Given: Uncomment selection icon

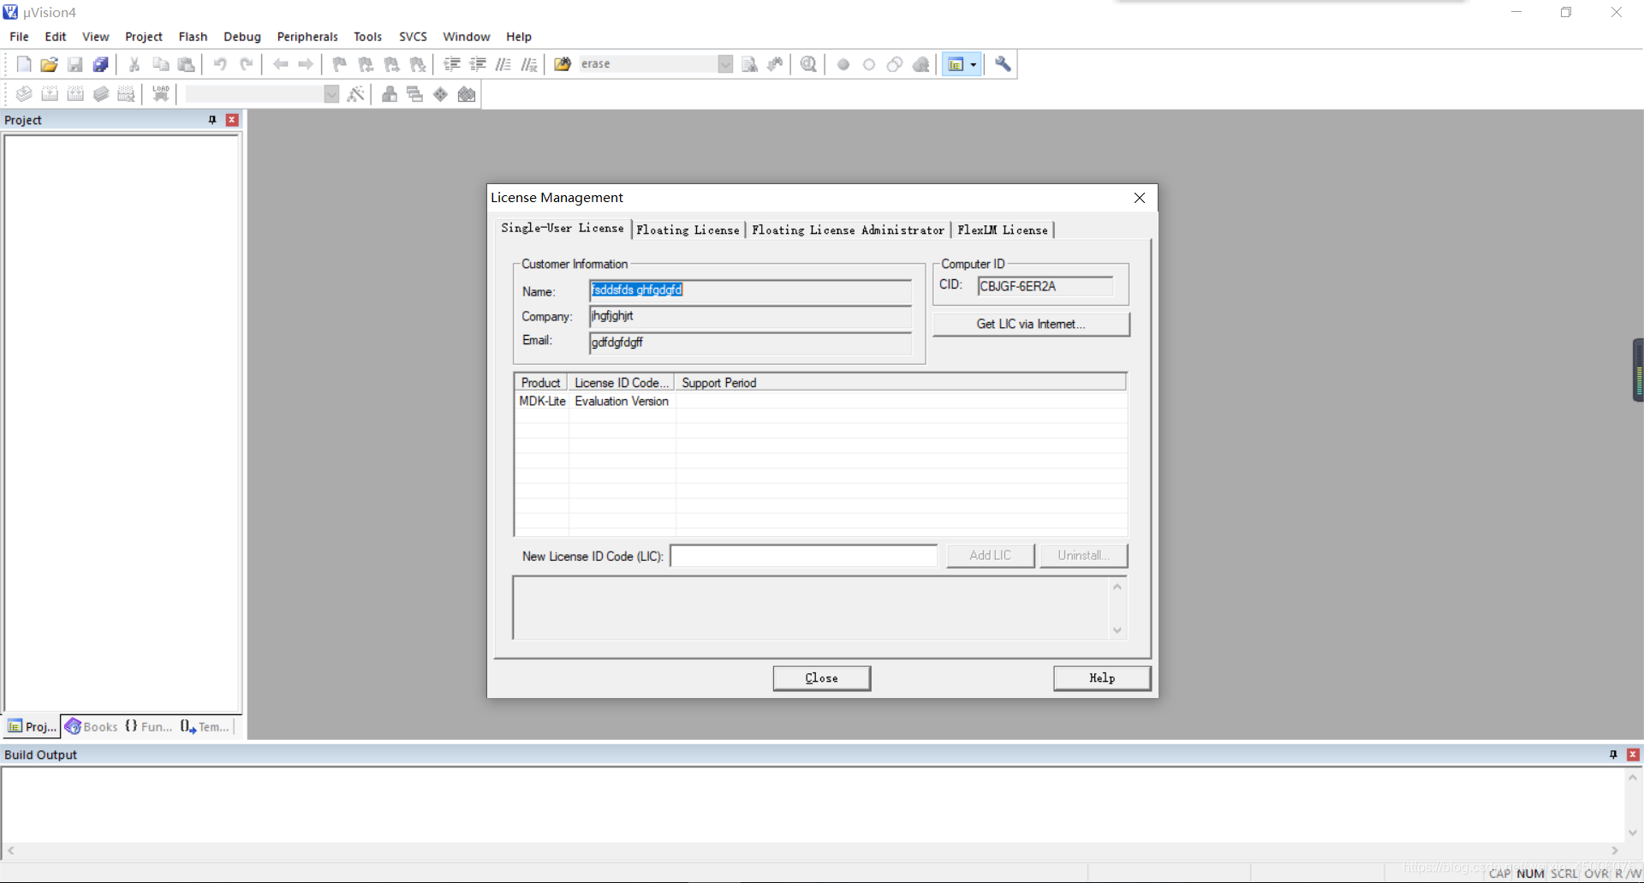Looking at the screenshot, I should 529,64.
